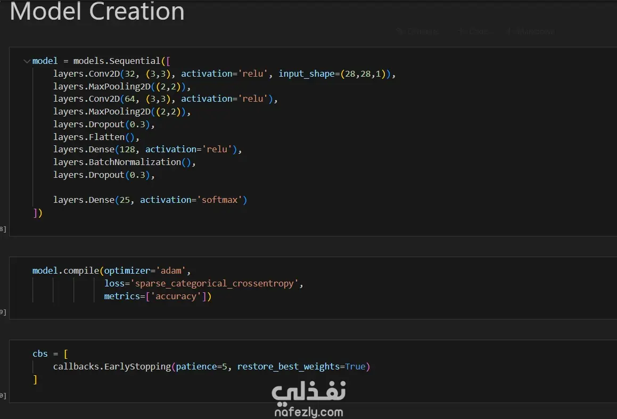The height and width of the screenshot is (419, 617).
Task: Click the model.compile(optimizer='adam', line
Action: coord(111,270)
